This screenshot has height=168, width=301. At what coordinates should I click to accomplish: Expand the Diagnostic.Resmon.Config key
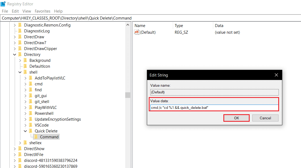point(15,25)
